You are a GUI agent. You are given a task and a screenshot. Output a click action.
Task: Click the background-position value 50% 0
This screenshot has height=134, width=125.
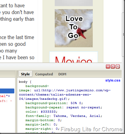click(x=76, y=103)
